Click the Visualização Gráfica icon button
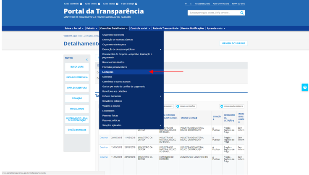This screenshot has width=309, height=175. pyautogui.click(x=222, y=106)
